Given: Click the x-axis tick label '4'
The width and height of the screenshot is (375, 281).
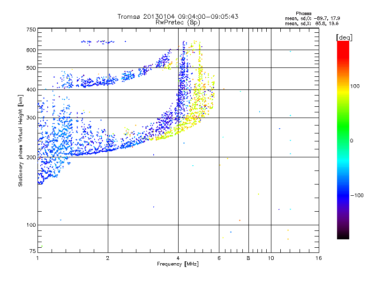Looking at the screenshot, I should (x=178, y=258).
